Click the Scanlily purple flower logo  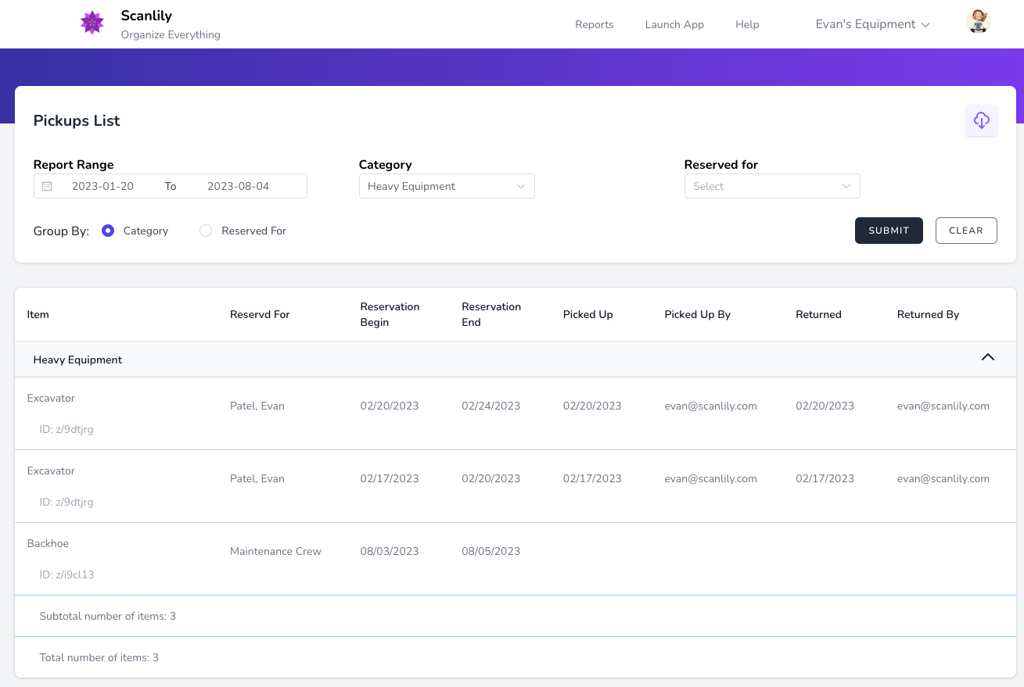click(x=92, y=23)
